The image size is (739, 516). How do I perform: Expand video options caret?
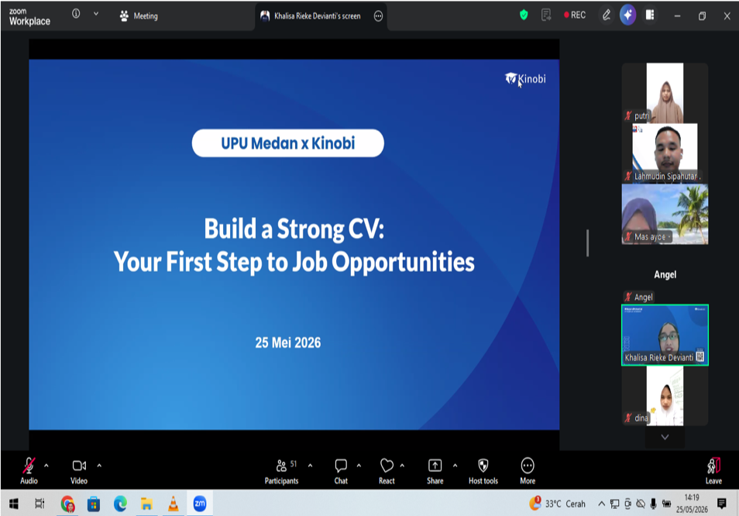[x=99, y=466]
